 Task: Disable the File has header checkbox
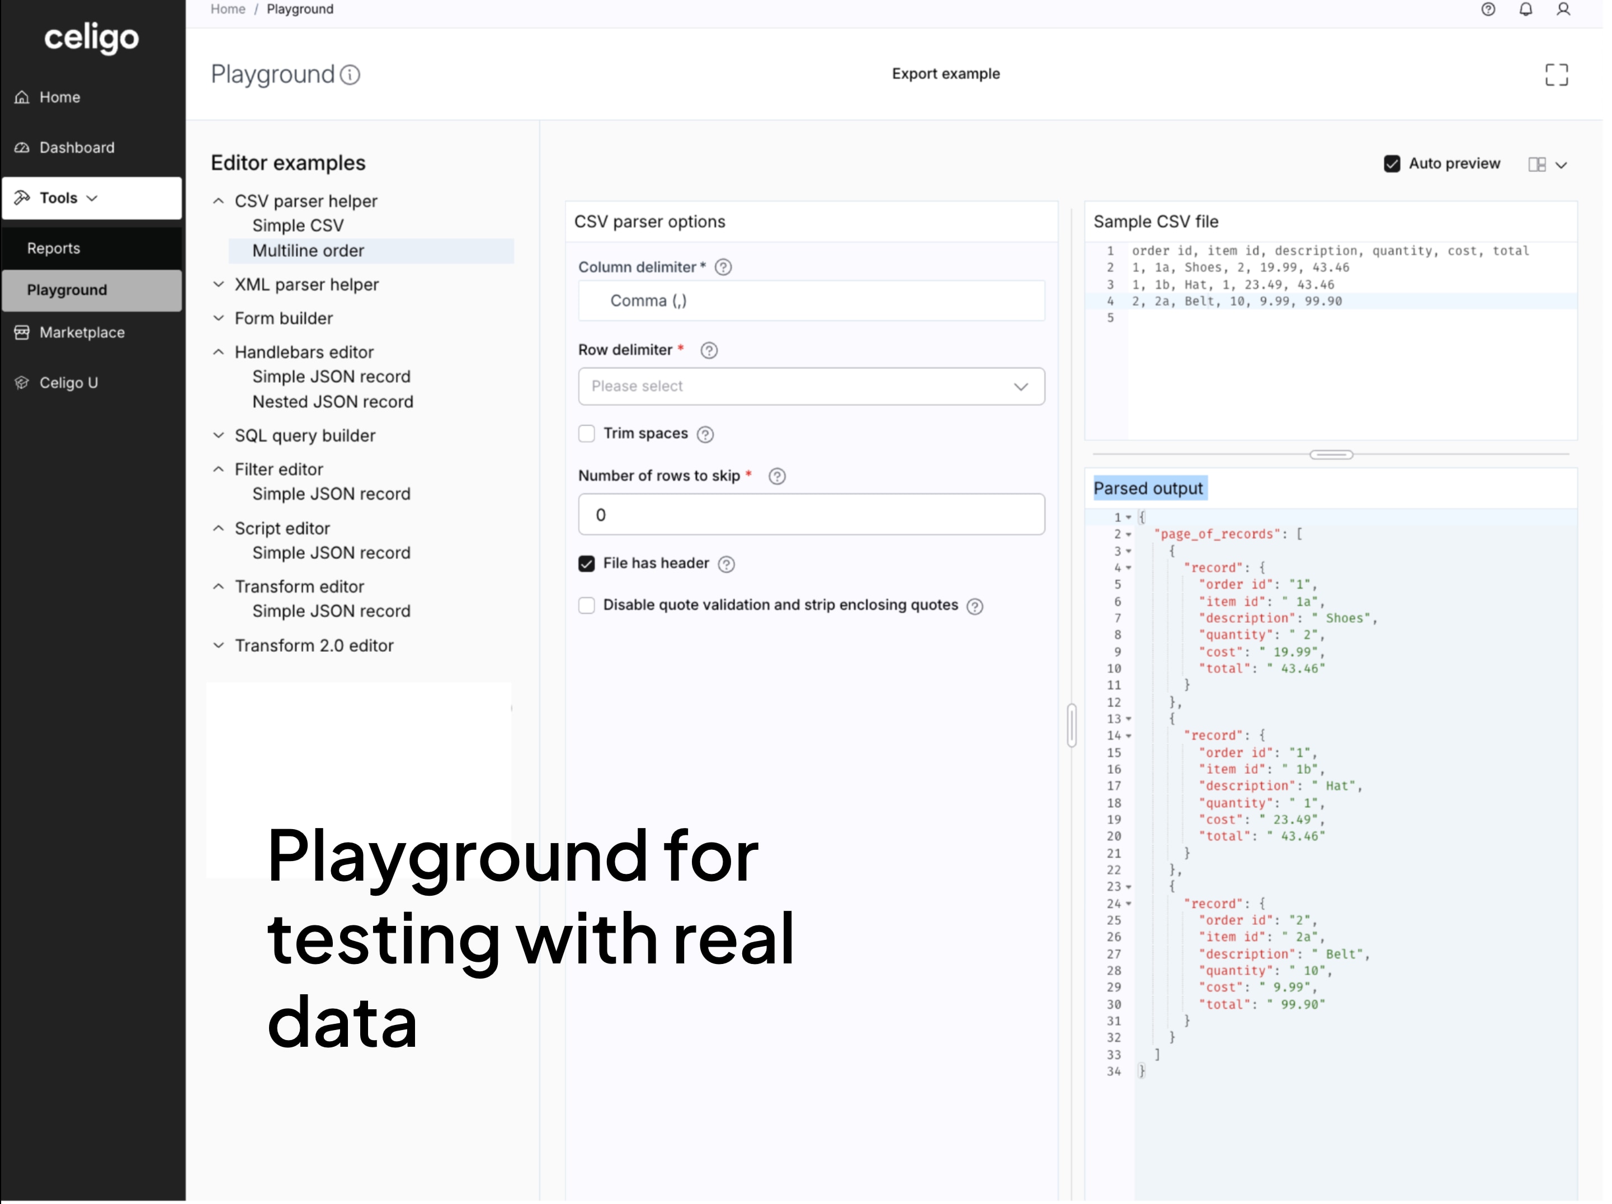click(587, 563)
